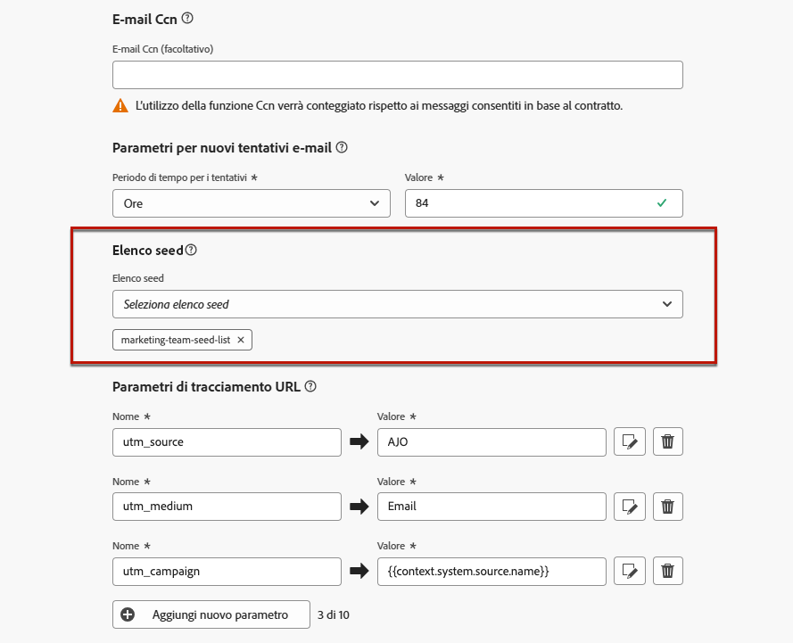Show Elenco seed help tooltip
This screenshot has width=793, height=643.
click(191, 251)
